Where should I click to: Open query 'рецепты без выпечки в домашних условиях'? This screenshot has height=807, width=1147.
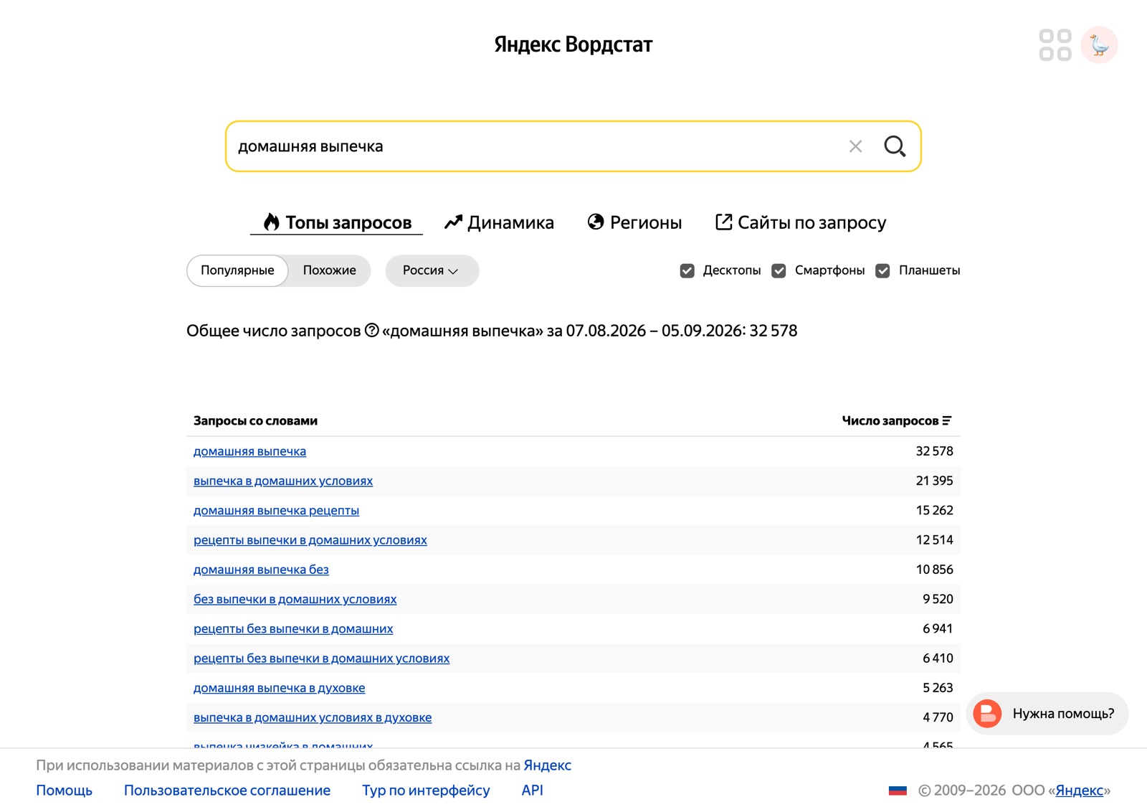(322, 658)
